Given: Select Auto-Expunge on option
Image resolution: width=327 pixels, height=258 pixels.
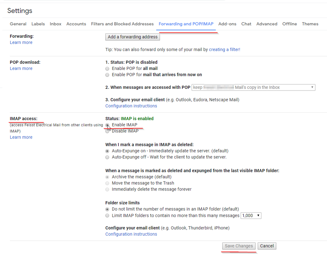Looking at the screenshot, I should tap(107, 151).
